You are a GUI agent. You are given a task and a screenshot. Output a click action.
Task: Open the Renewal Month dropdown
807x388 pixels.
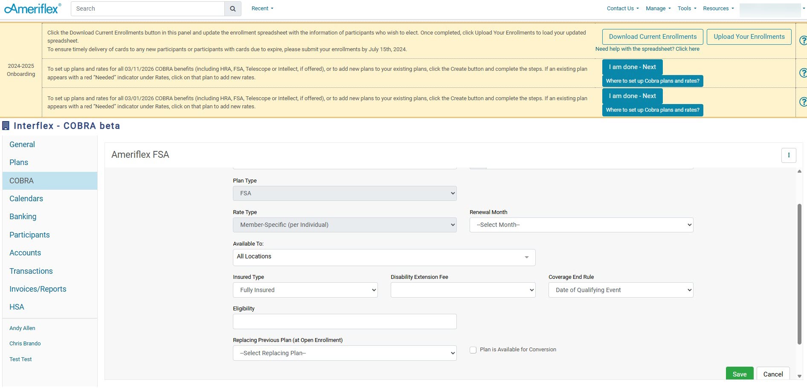(x=581, y=225)
